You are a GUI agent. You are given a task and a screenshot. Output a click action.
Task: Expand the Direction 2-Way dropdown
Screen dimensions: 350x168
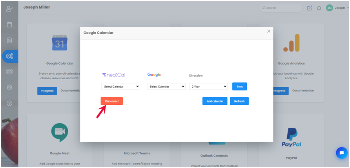pos(208,86)
